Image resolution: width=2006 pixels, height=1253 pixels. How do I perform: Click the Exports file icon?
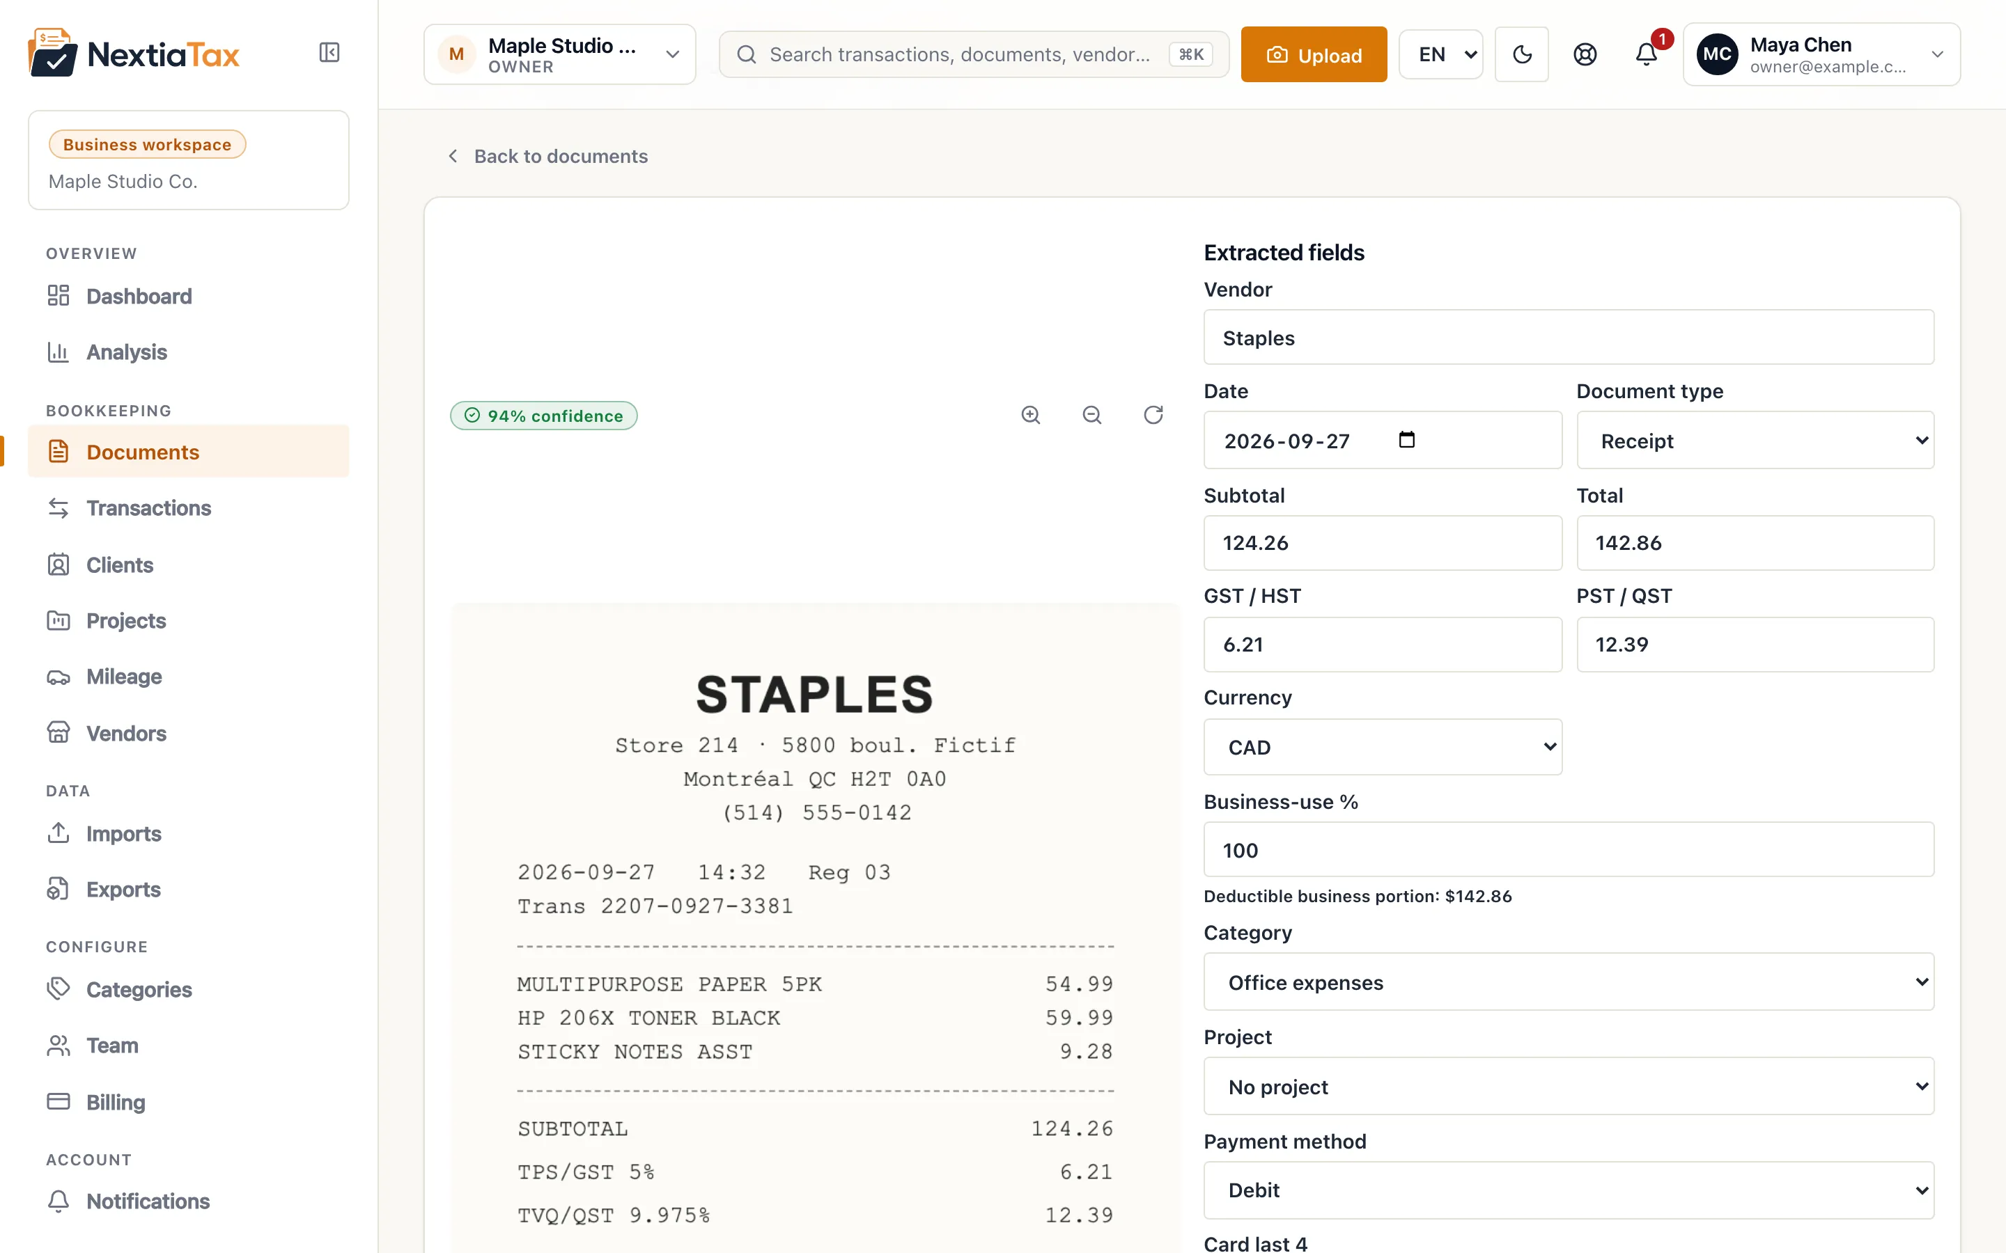point(58,888)
